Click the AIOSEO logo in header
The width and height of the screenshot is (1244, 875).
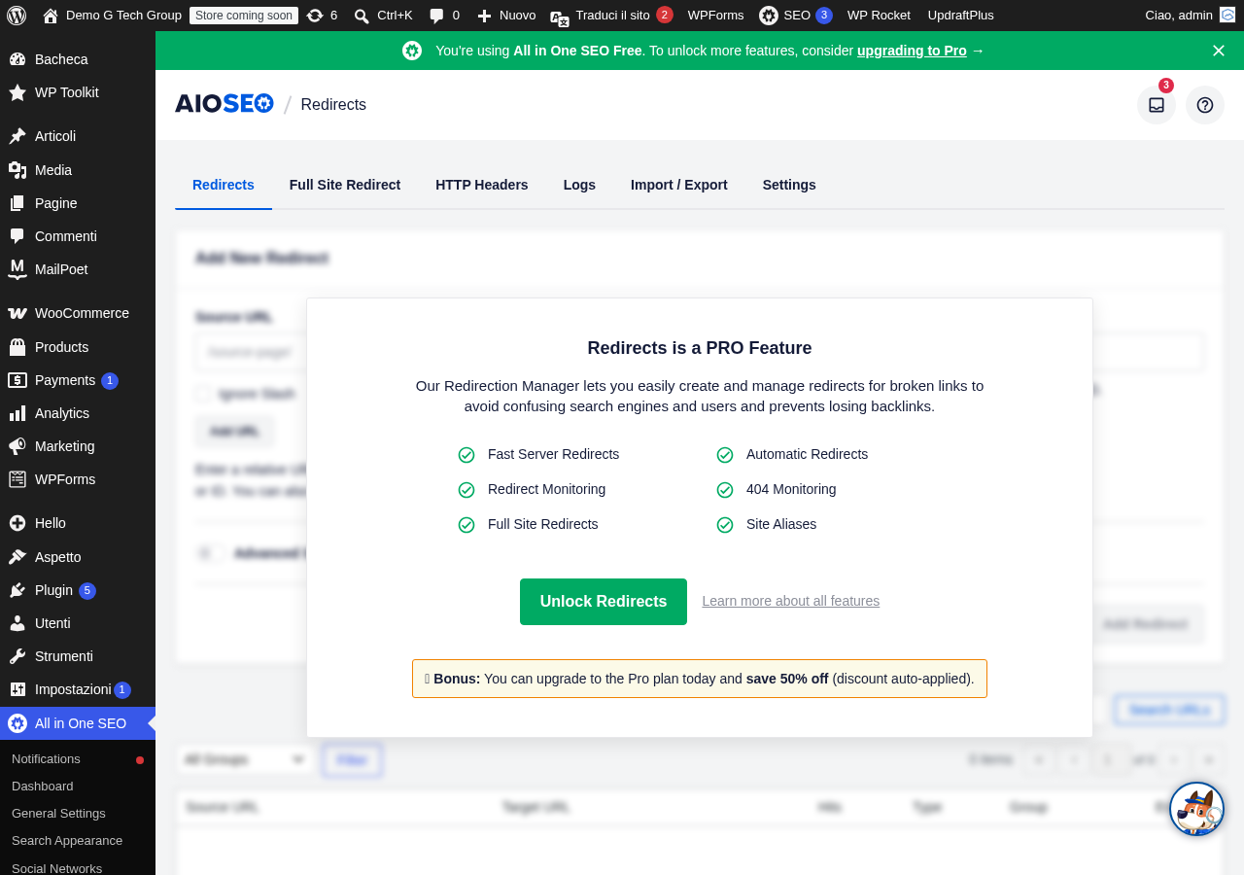tap(225, 104)
